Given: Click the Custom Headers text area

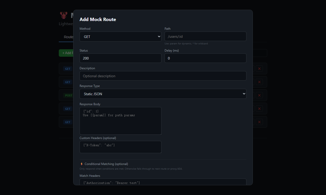Looking at the screenshot, I should pos(120,147).
